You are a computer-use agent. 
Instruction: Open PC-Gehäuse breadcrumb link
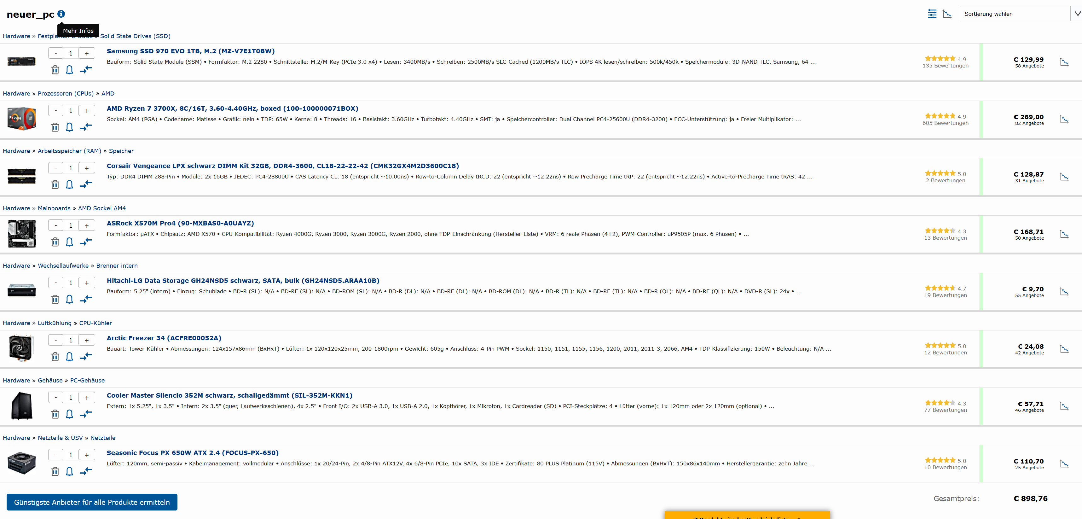click(87, 380)
